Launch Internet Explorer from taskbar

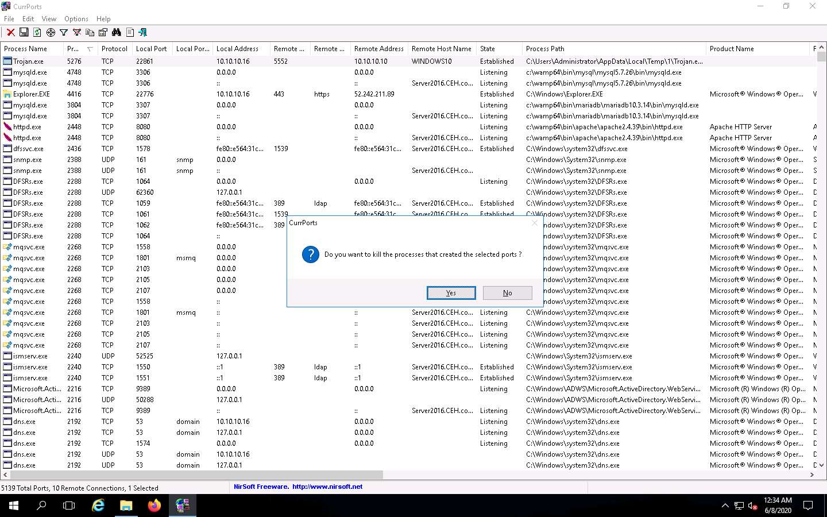coord(98,506)
